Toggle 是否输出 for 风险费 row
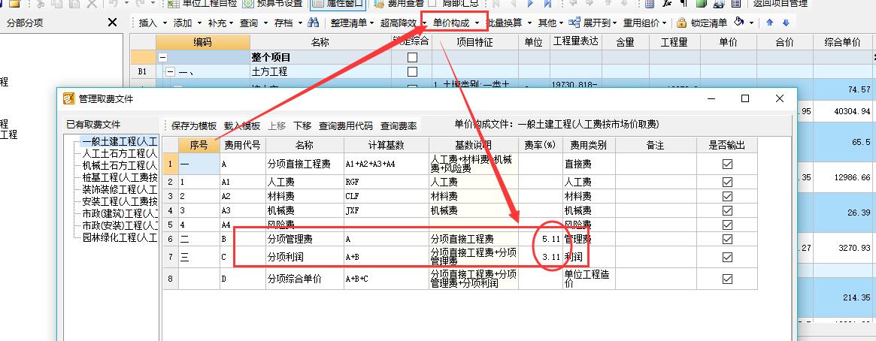The image size is (876, 341). (x=727, y=225)
